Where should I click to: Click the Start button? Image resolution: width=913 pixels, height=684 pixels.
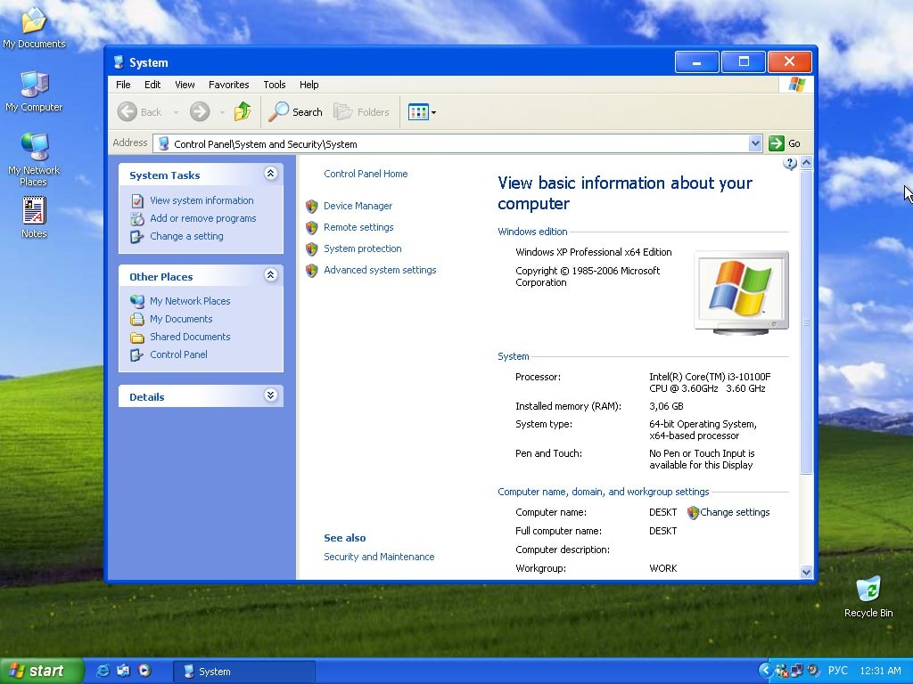[41, 672]
